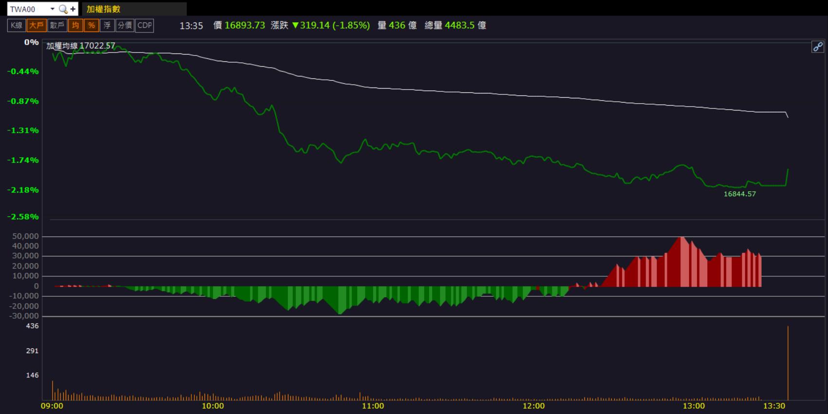The width and height of the screenshot is (828, 414).
Task: Toggle the % percentage scale
Action: tap(91, 25)
